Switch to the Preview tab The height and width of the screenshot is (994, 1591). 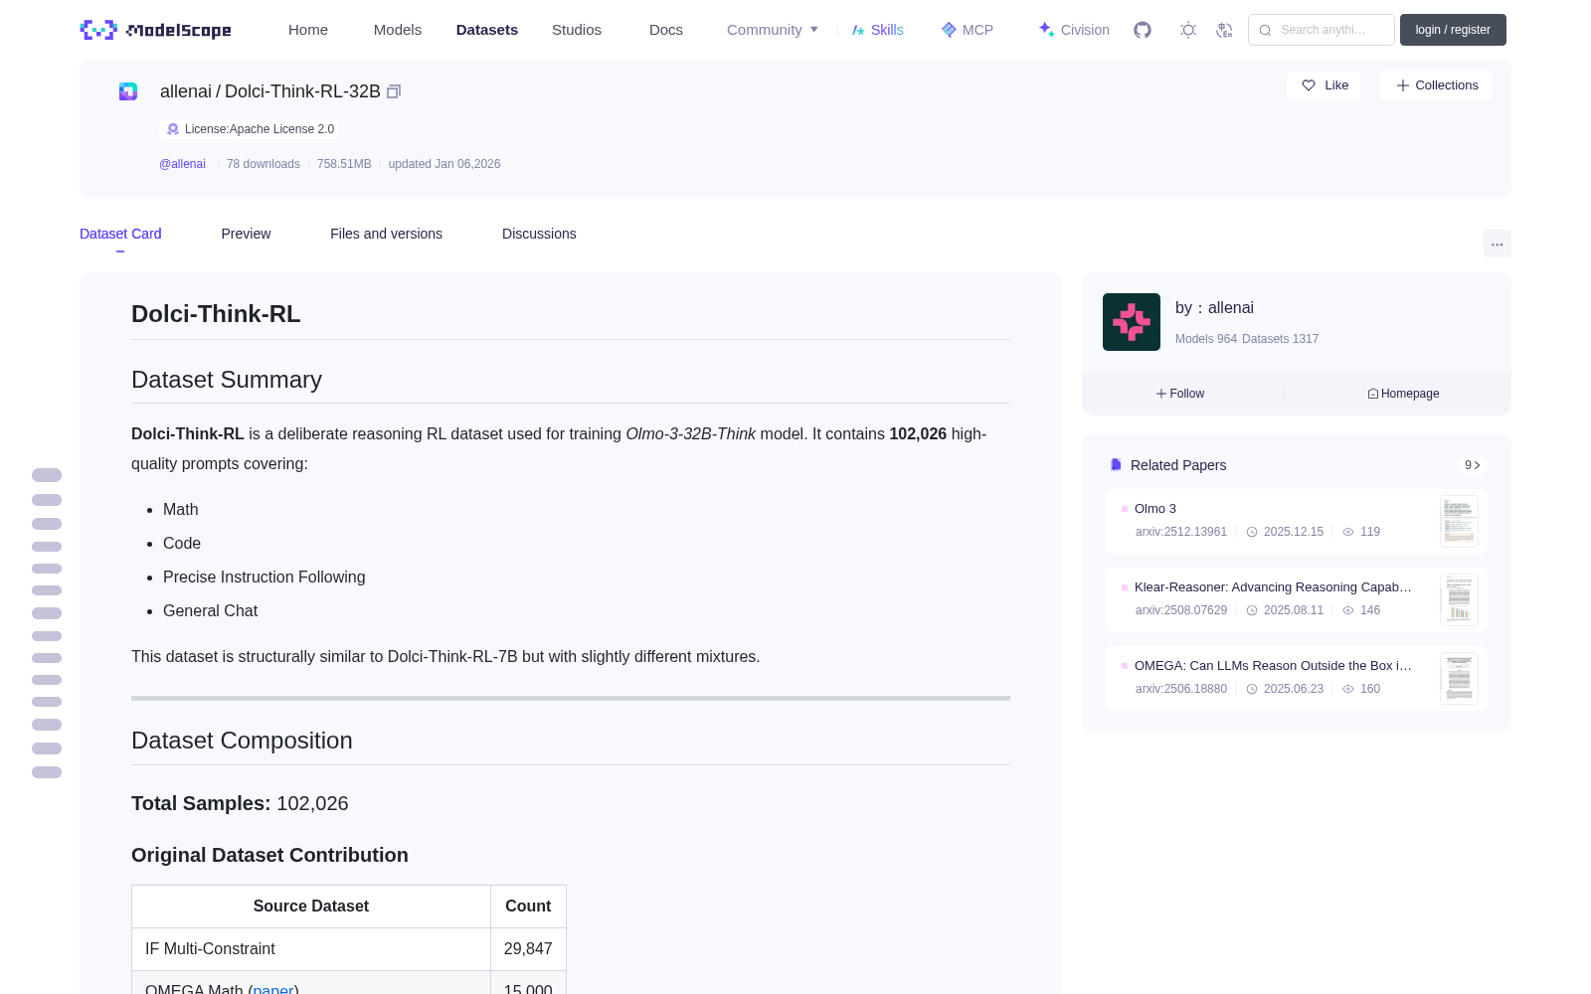tap(246, 234)
